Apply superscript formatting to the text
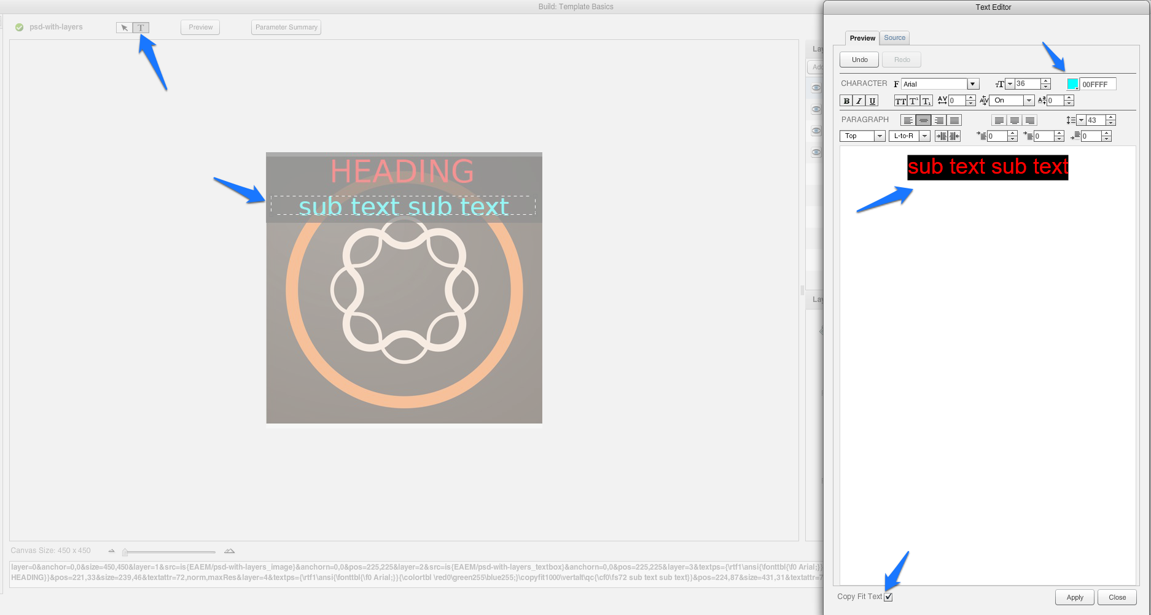 913,101
